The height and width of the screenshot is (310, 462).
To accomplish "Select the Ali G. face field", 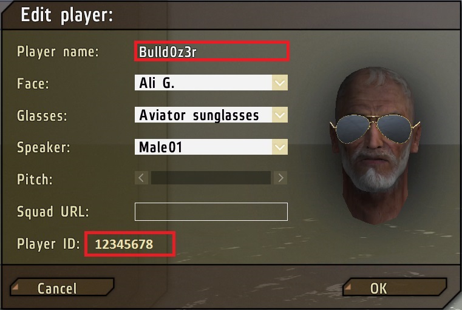I will click(x=203, y=83).
